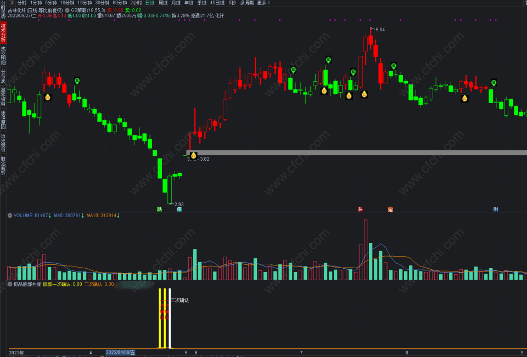This screenshot has width=527, height=357.
Task: Select the 30分钟 period
Action: 102,3
